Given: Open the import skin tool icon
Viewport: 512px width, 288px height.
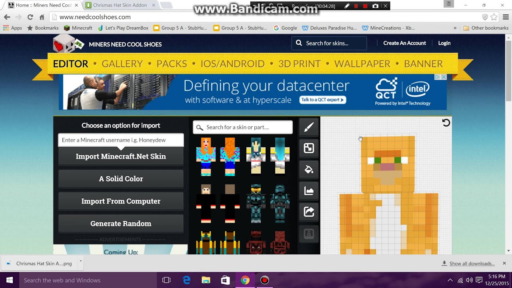Looking at the screenshot, I should [x=309, y=148].
